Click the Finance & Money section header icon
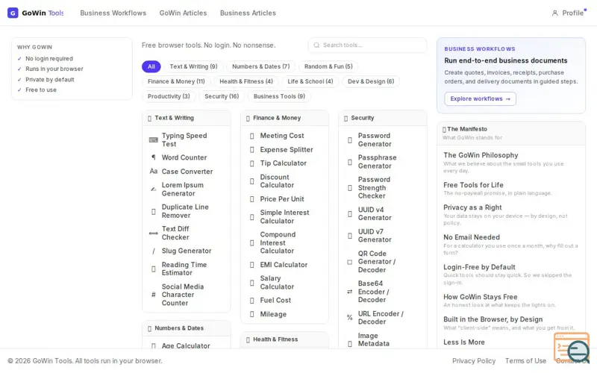 tap(248, 119)
